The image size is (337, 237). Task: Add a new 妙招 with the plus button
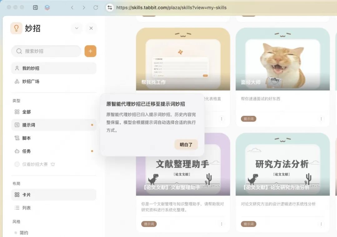(x=90, y=51)
